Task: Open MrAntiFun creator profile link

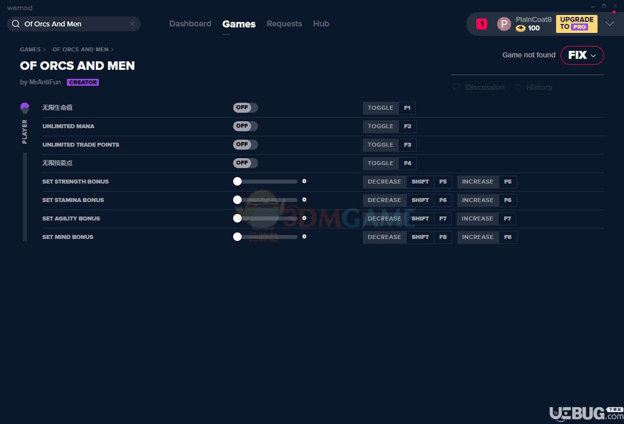Action: point(44,82)
